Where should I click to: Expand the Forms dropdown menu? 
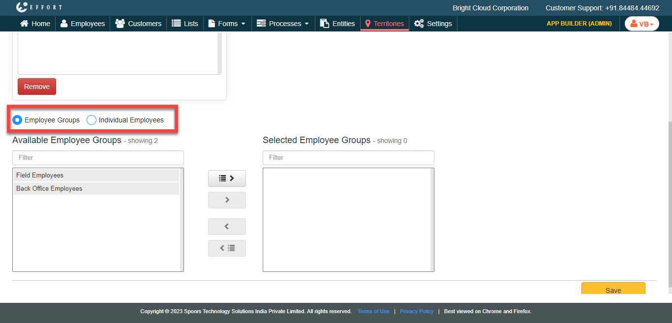[227, 24]
